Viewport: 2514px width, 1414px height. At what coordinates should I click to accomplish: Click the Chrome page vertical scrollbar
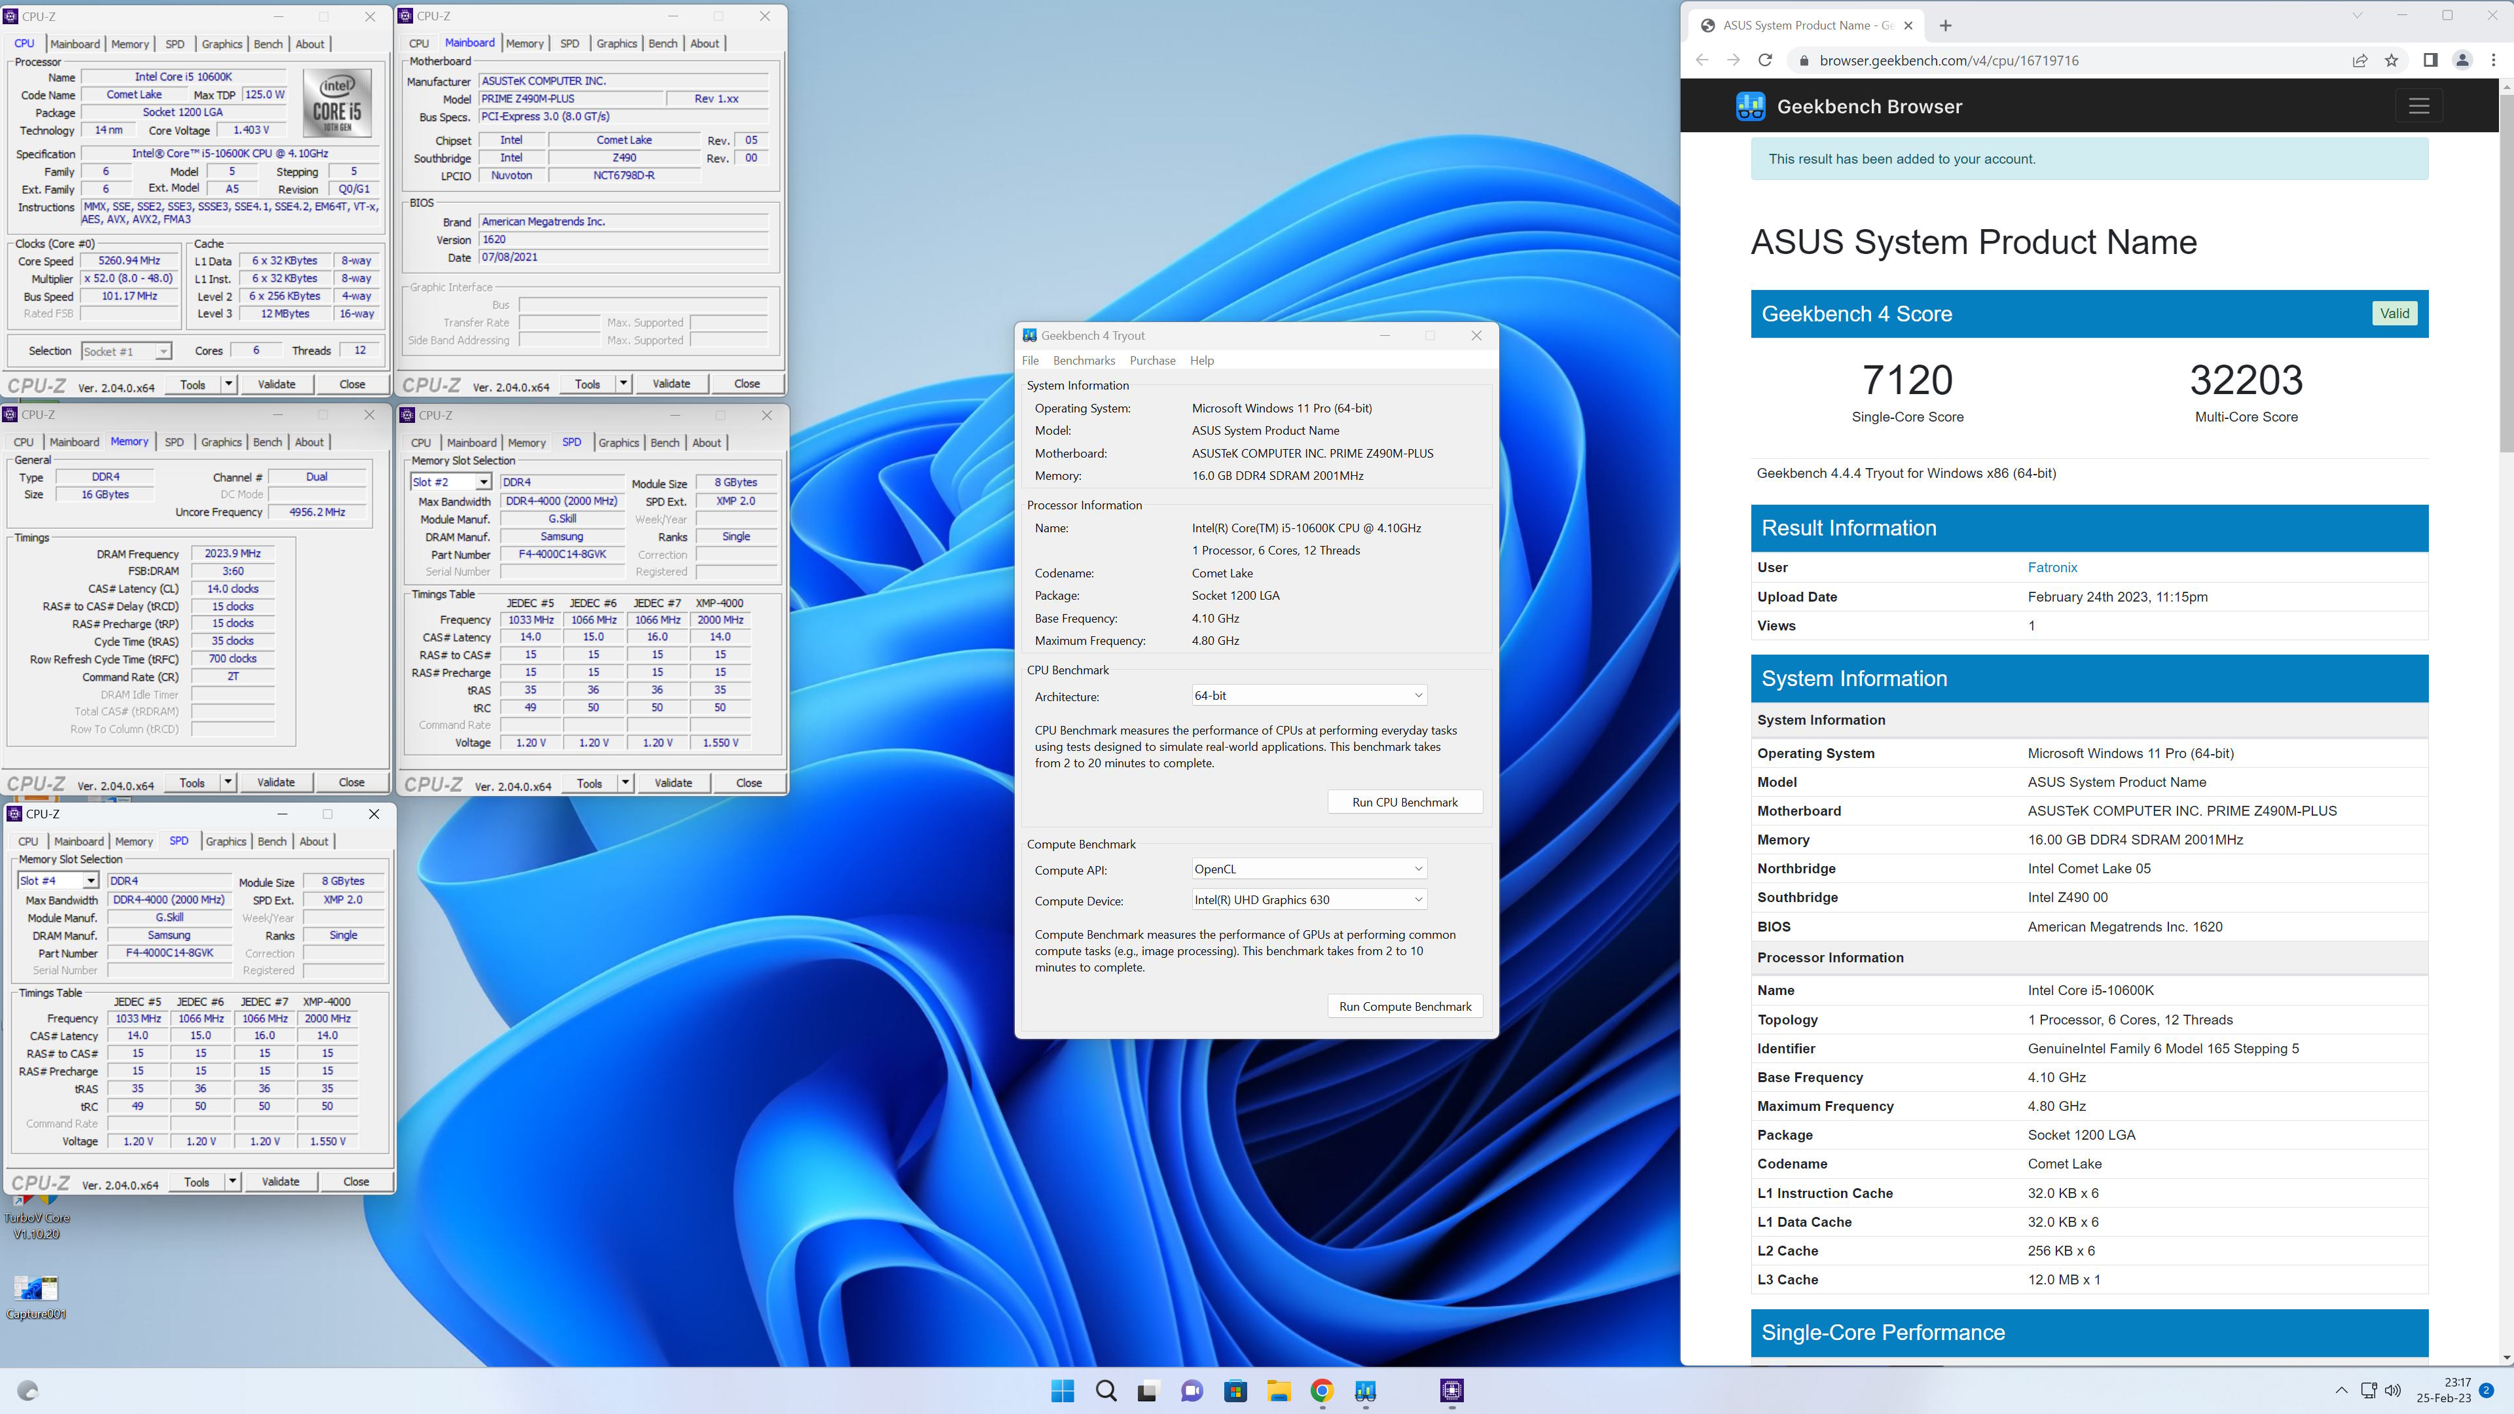coord(2506,273)
